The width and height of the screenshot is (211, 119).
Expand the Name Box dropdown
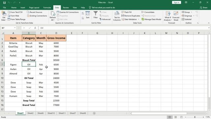coord(15,28)
